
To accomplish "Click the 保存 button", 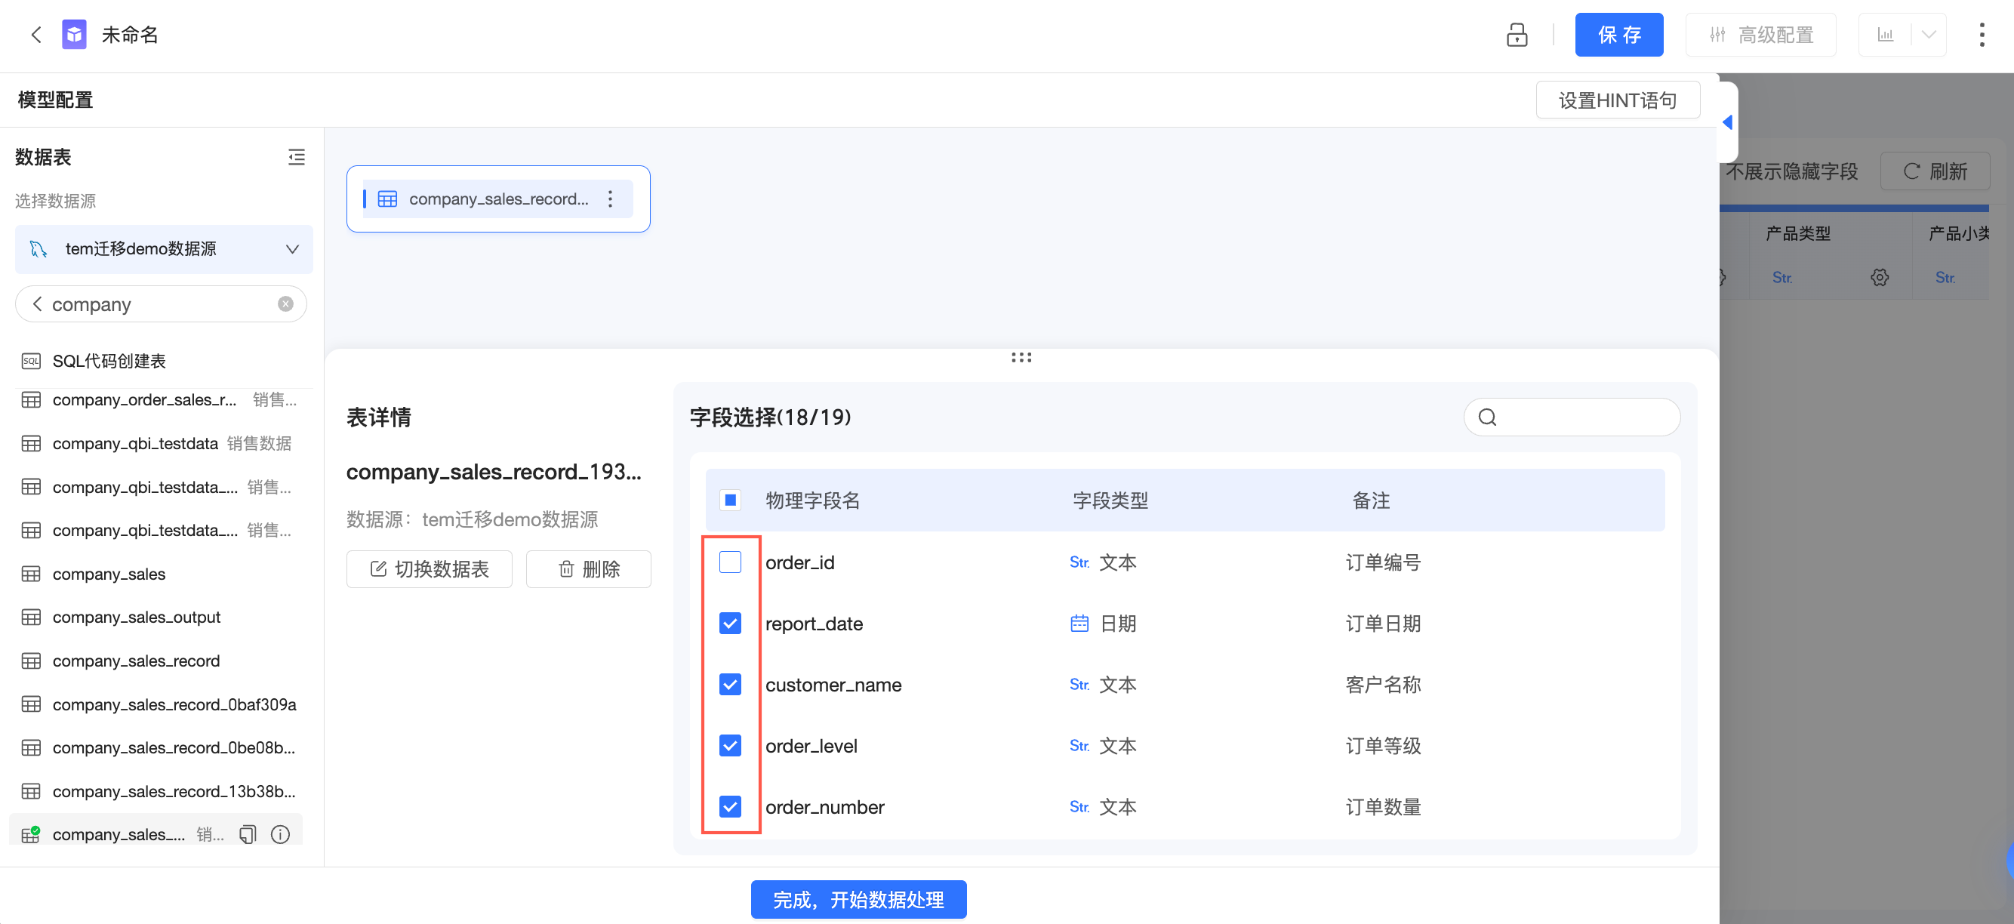I will click(x=1618, y=35).
